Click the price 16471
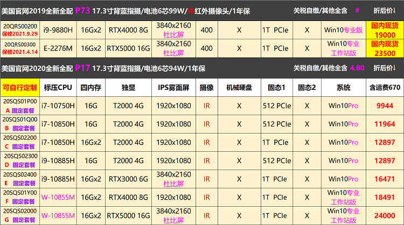 point(385,179)
